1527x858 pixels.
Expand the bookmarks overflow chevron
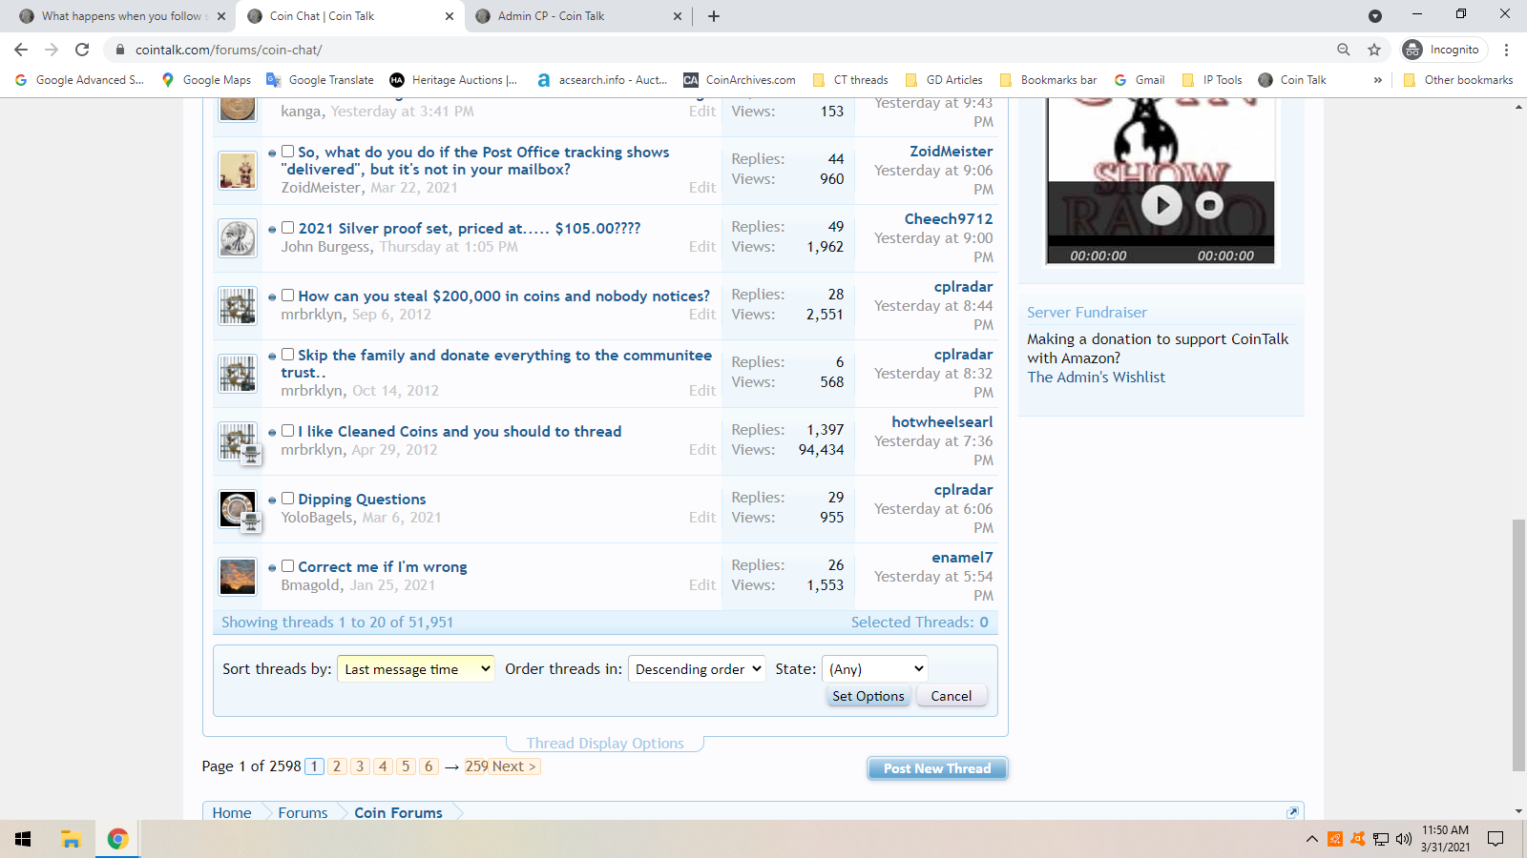[x=1377, y=80]
